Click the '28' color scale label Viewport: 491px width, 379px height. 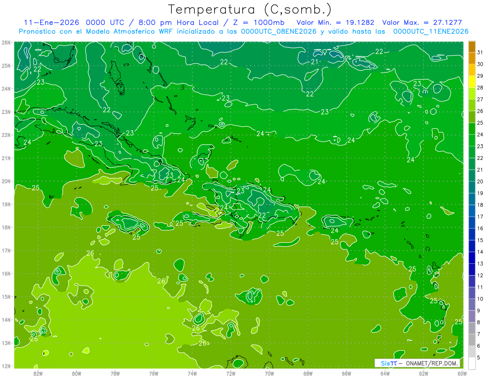click(x=480, y=87)
